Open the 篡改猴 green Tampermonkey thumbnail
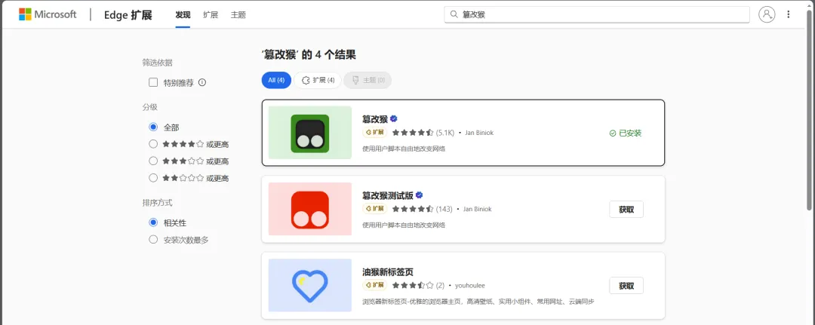The height and width of the screenshot is (325, 815). pyautogui.click(x=310, y=133)
